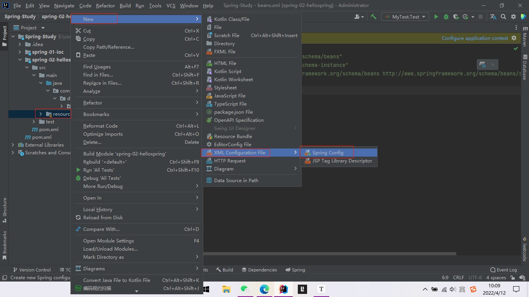529x297 pixels.
Task: Choose Spring Config from submenu
Action: click(338, 153)
